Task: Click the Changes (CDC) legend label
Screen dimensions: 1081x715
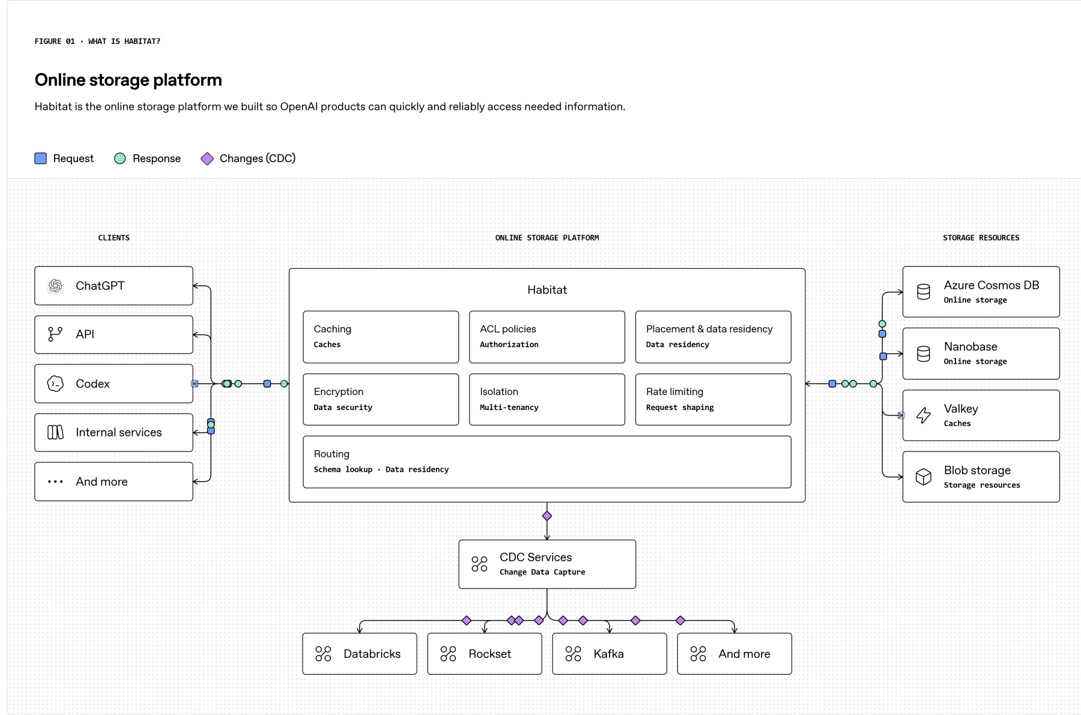Action: (x=258, y=158)
